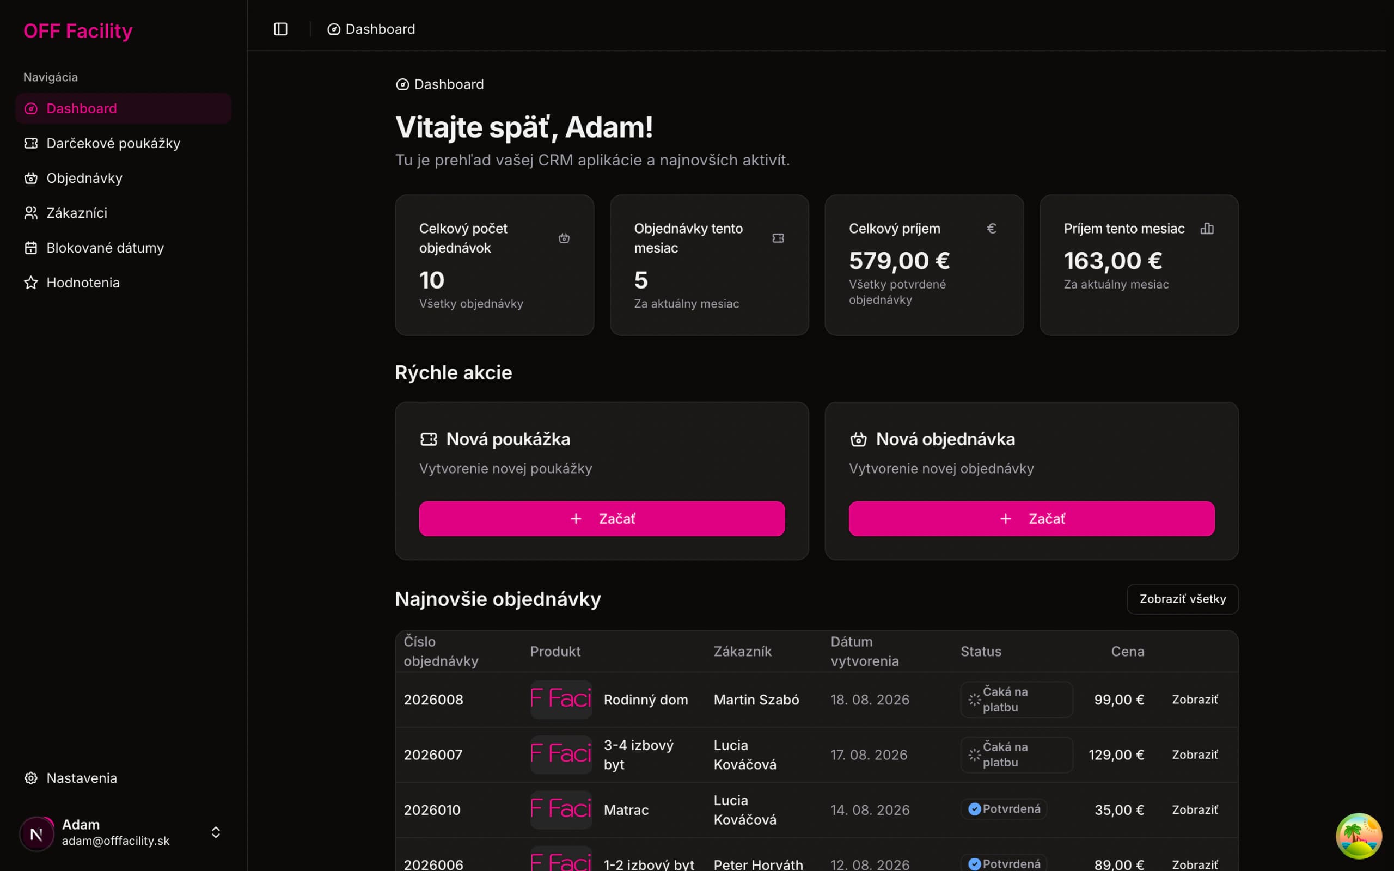Click the OFF Facility logo text
Image resolution: width=1394 pixels, height=871 pixels.
tap(78, 30)
